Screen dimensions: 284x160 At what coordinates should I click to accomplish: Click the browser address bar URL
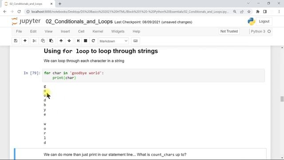pos(130,12)
